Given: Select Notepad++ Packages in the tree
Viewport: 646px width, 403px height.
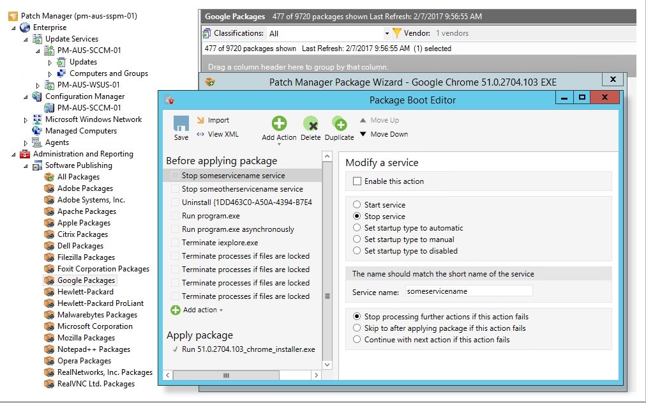Looking at the screenshot, I should click(x=94, y=349).
